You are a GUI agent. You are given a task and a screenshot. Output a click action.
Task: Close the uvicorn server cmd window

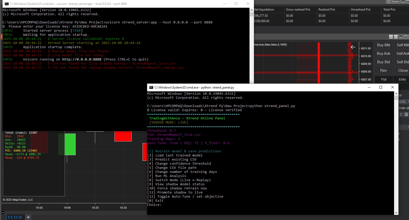click(248, 4)
